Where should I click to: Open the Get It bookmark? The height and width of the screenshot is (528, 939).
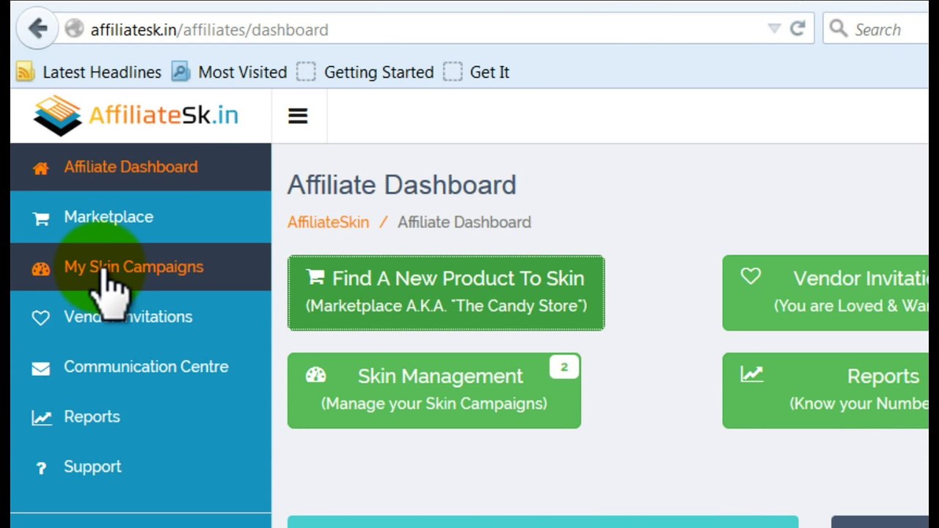(489, 72)
